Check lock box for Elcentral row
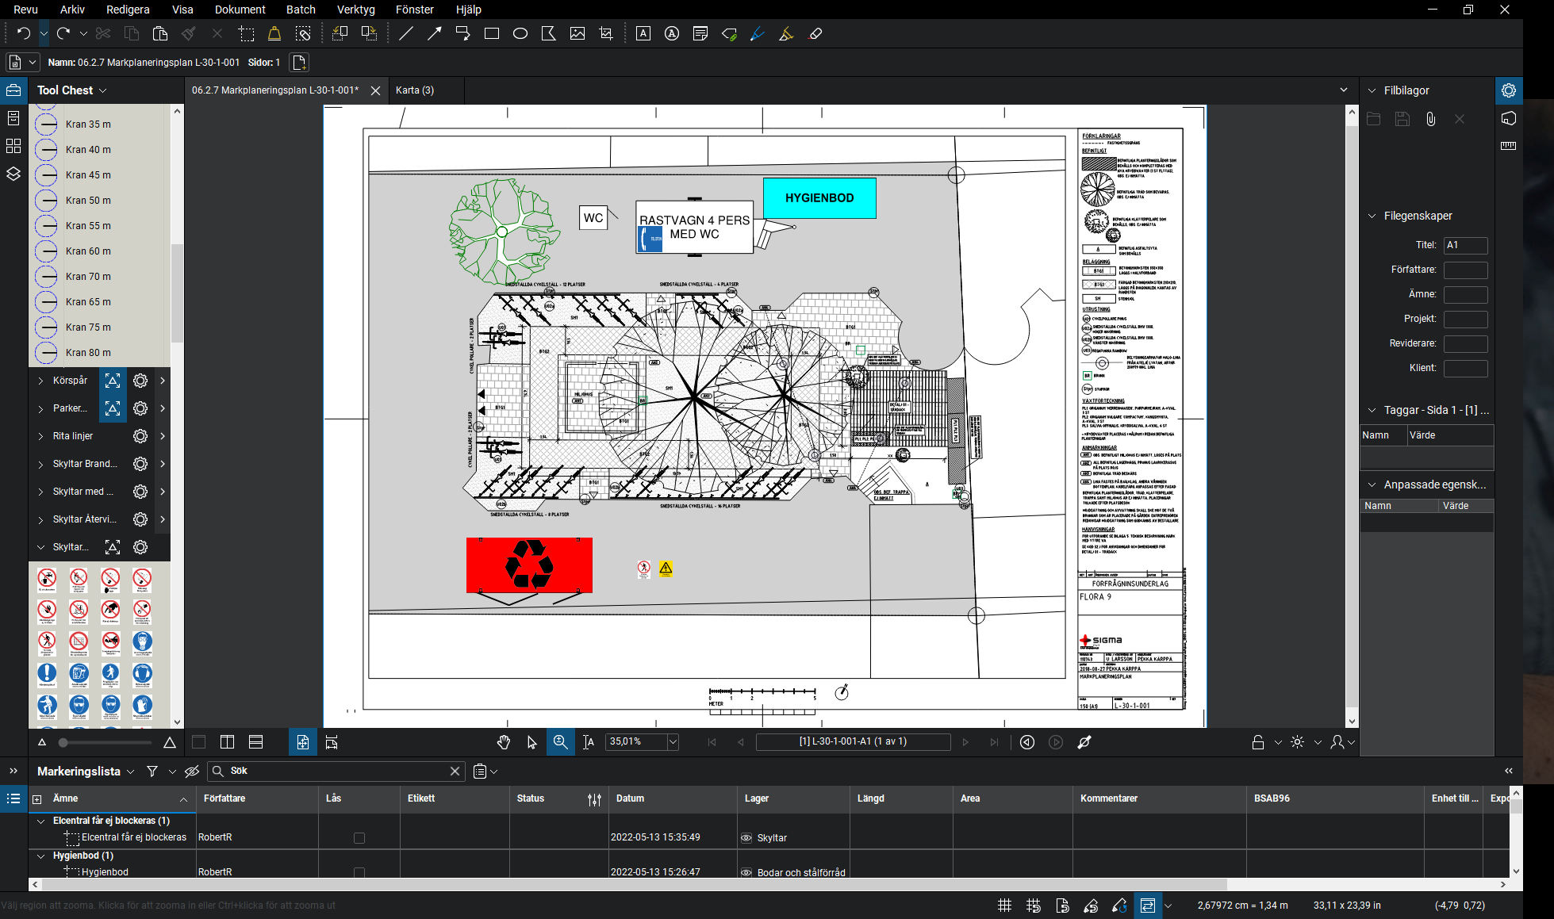Screen dimensions: 1554x919 point(359,838)
